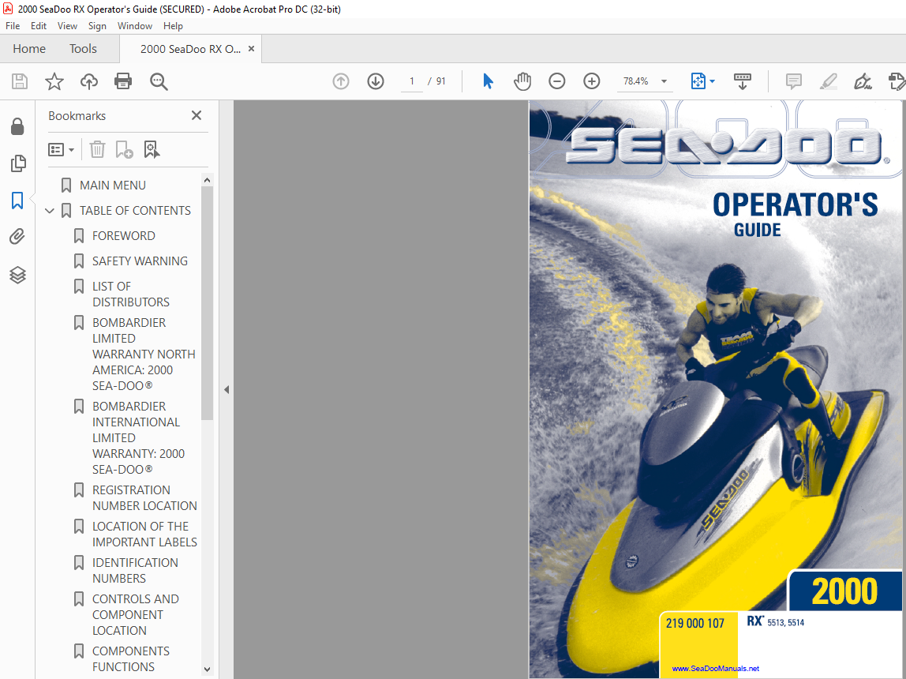
Task: Click the find current bookmark icon
Action: click(152, 150)
